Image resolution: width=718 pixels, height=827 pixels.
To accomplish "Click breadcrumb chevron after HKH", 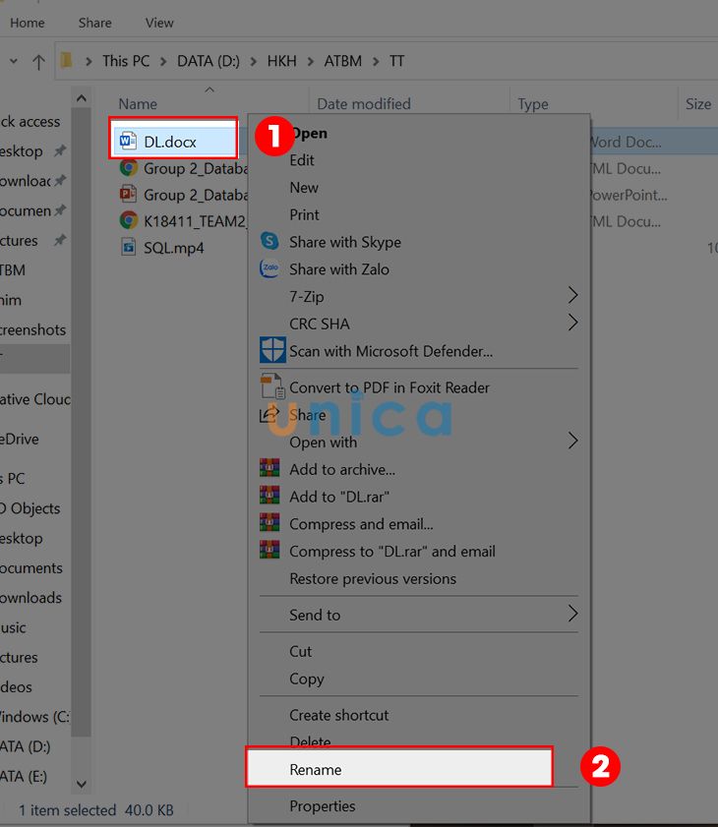I will (x=311, y=62).
